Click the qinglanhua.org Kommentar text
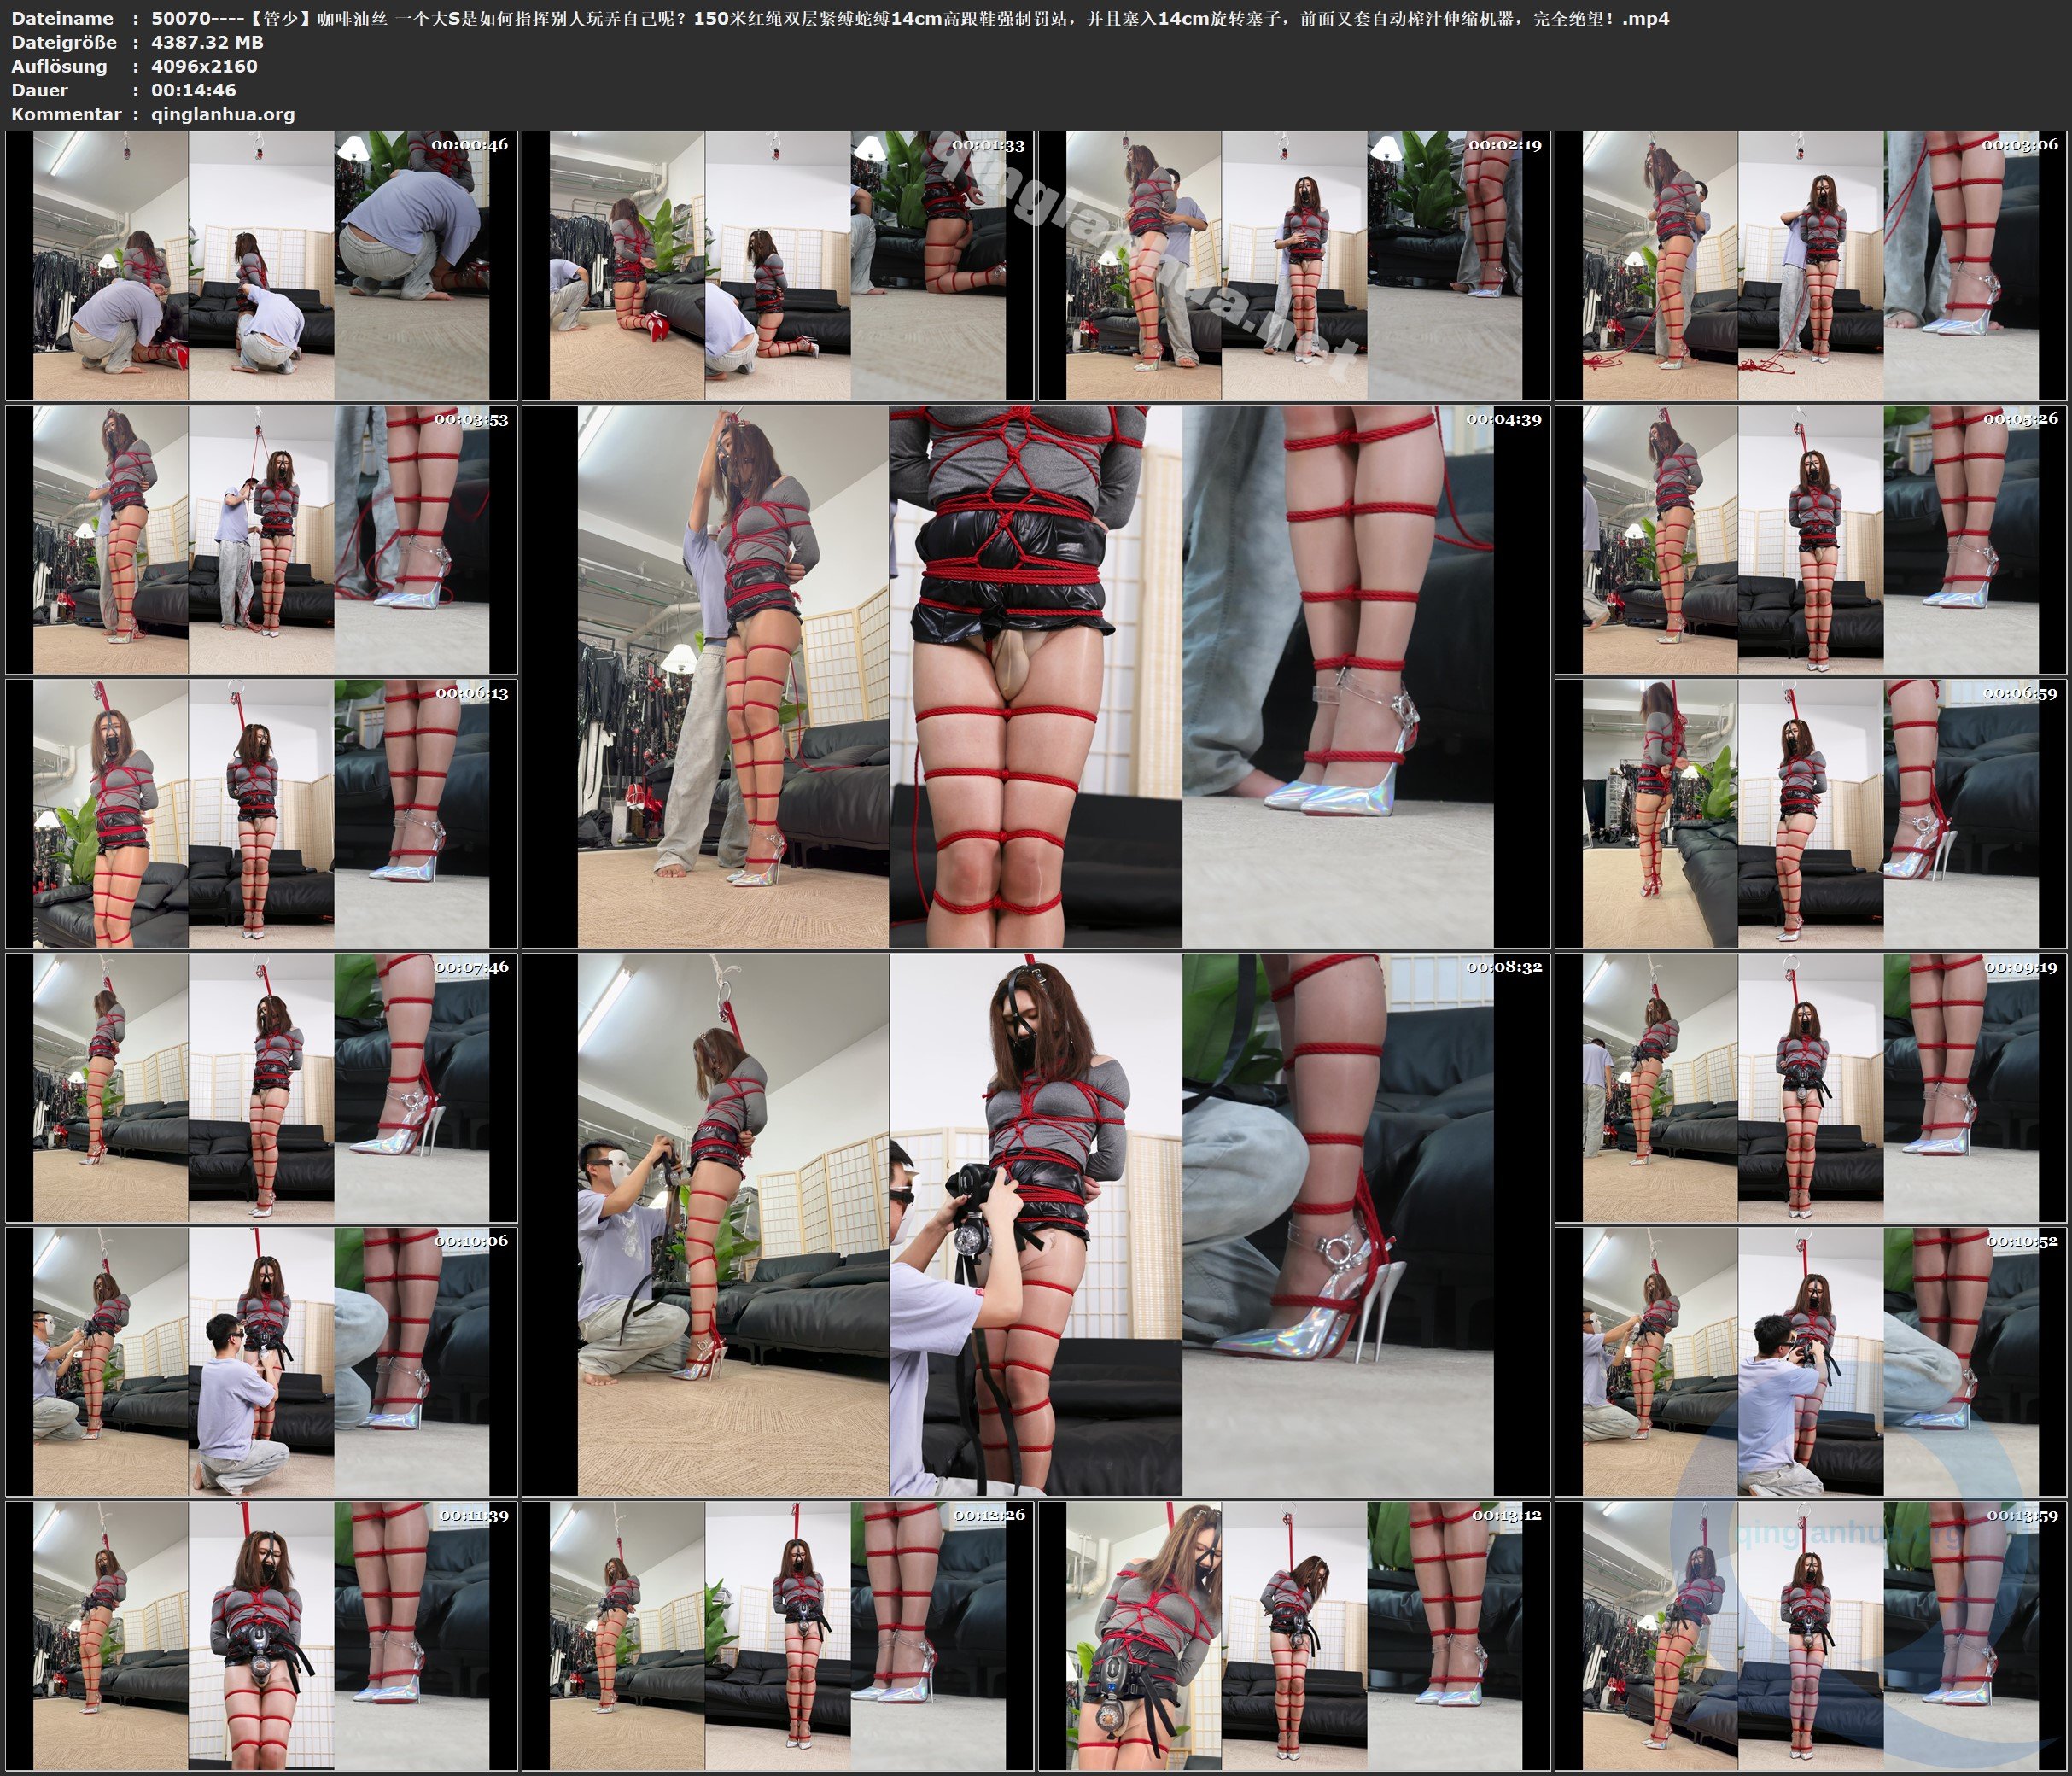 tap(223, 114)
